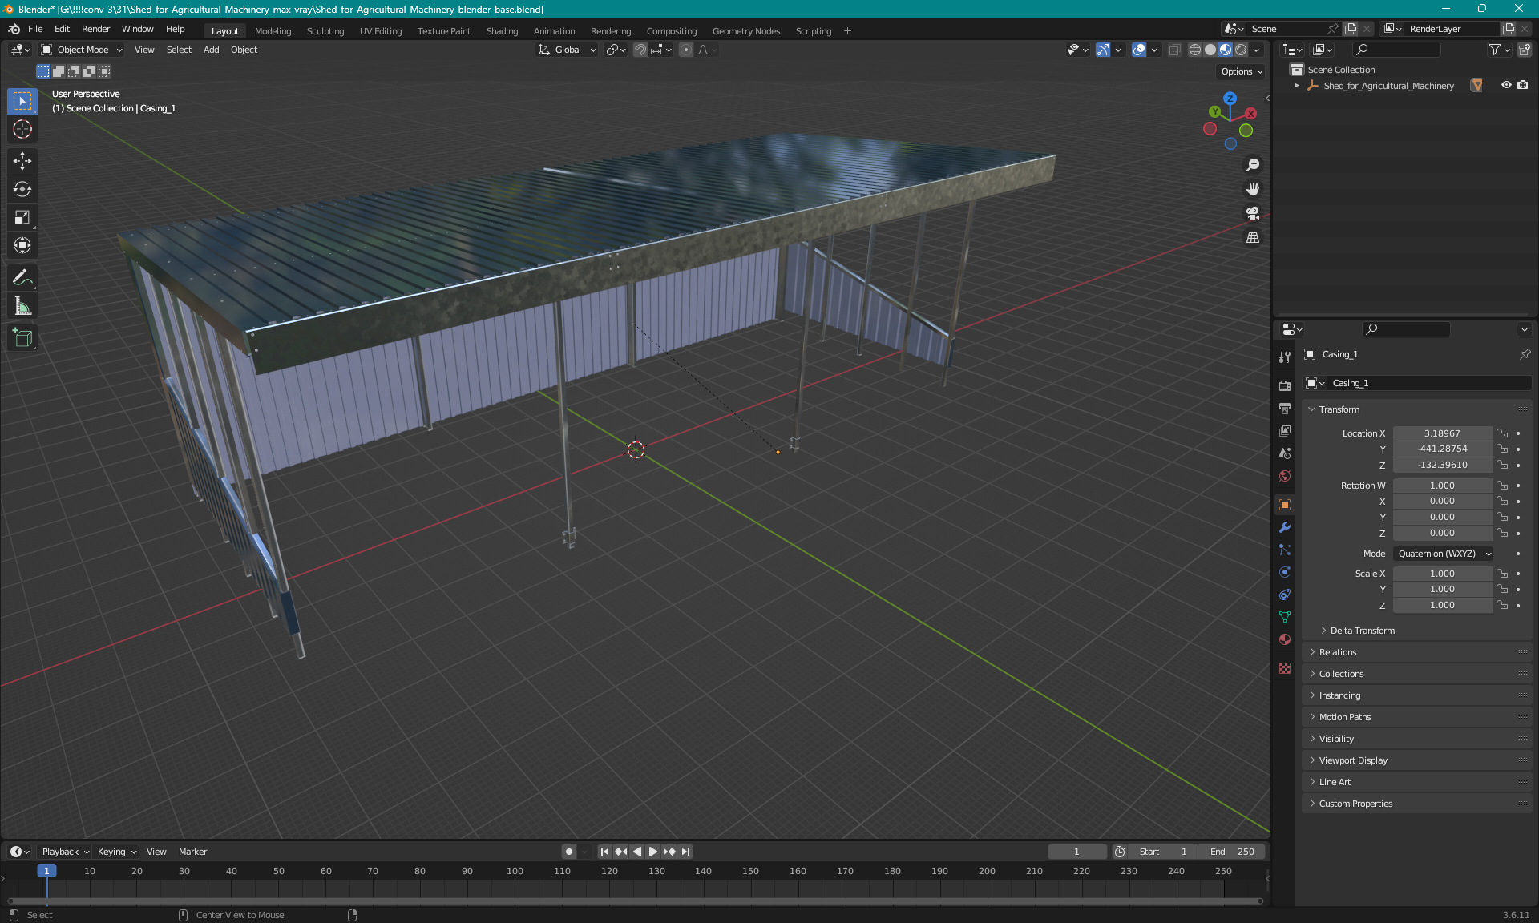Select the Rotate tool
The image size is (1539, 923).
pyautogui.click(x=22, y=189)
